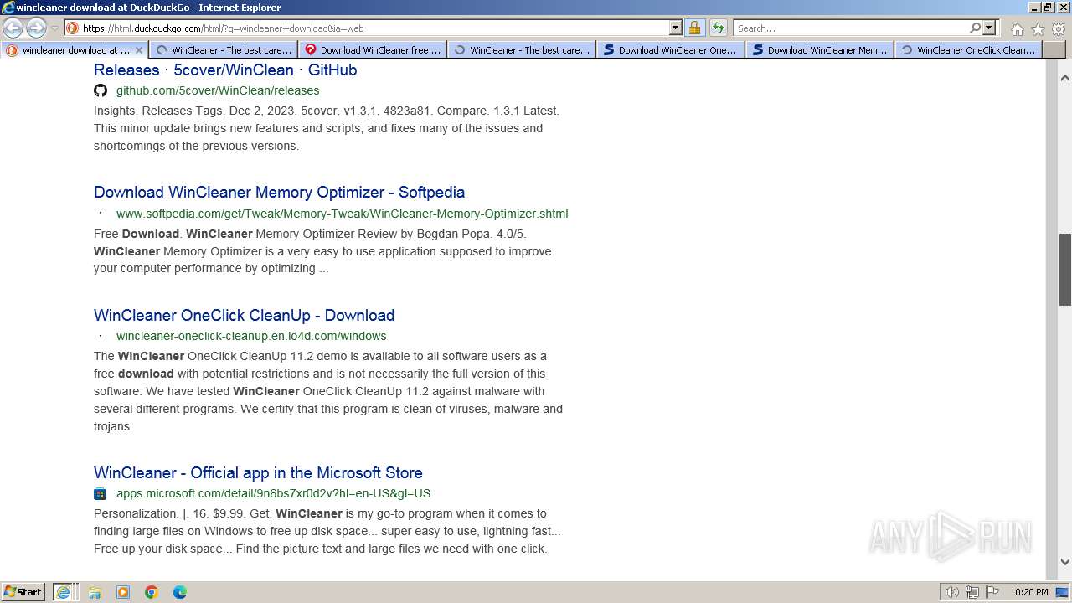Image resolution: width=1072 pixels, height=603 pixels.
Task: Open the Tools gear icon
Action: 1058,28
